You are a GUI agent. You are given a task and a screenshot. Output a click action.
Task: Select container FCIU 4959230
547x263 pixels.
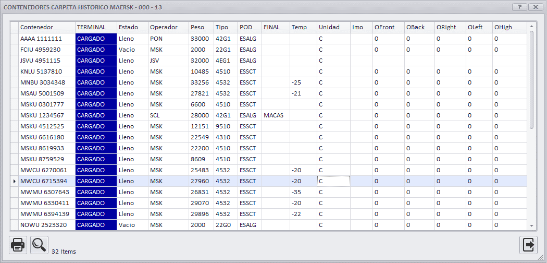pos(47,50)
